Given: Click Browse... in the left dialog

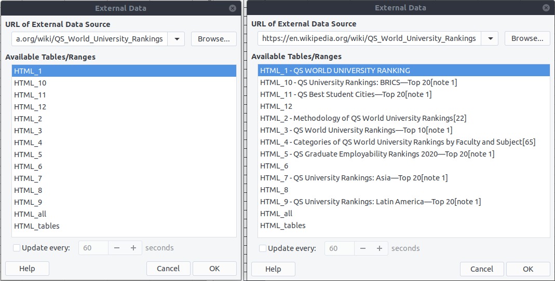Looking at the screenshot, I should pos(214,39).
